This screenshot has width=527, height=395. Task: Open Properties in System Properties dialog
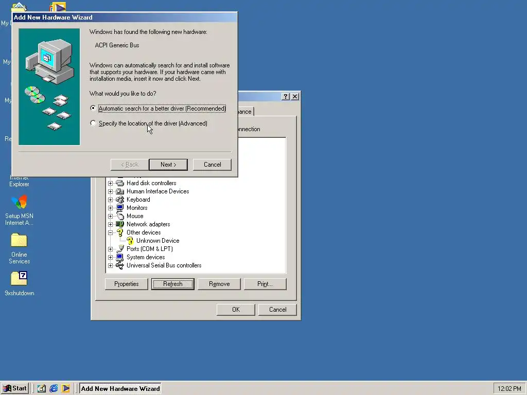127,284
